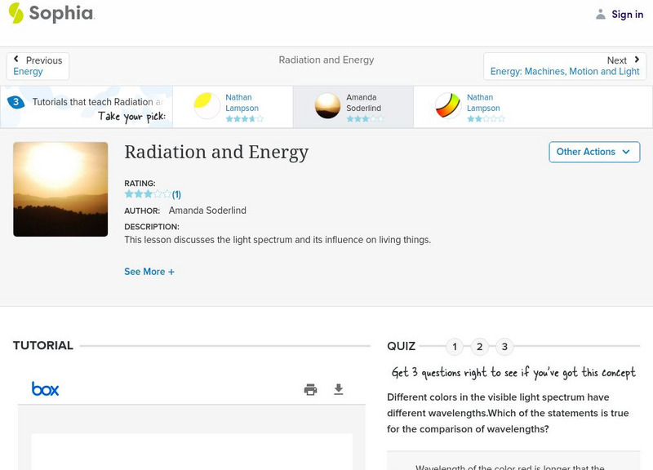Click the two-star rating under last Nathan Lampson

point(486,119)
